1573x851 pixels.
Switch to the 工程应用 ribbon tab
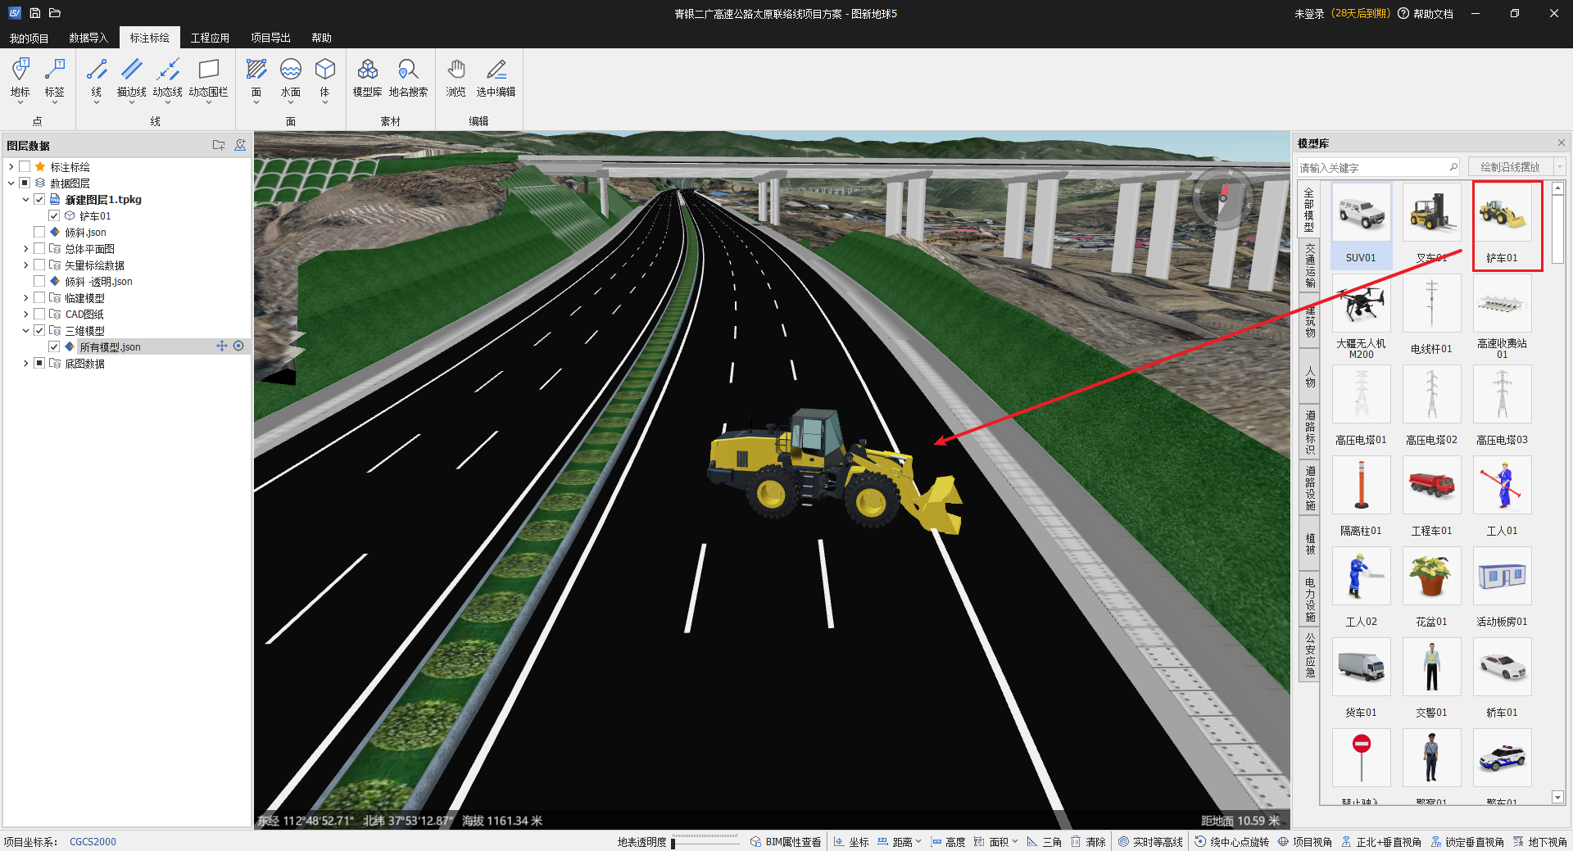point(210,38)
